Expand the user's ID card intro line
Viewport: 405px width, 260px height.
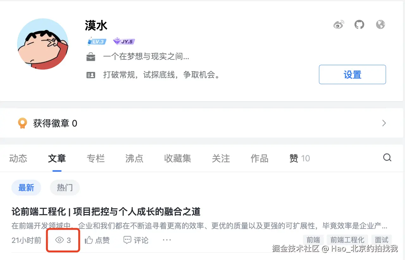(x=91, y=75)
